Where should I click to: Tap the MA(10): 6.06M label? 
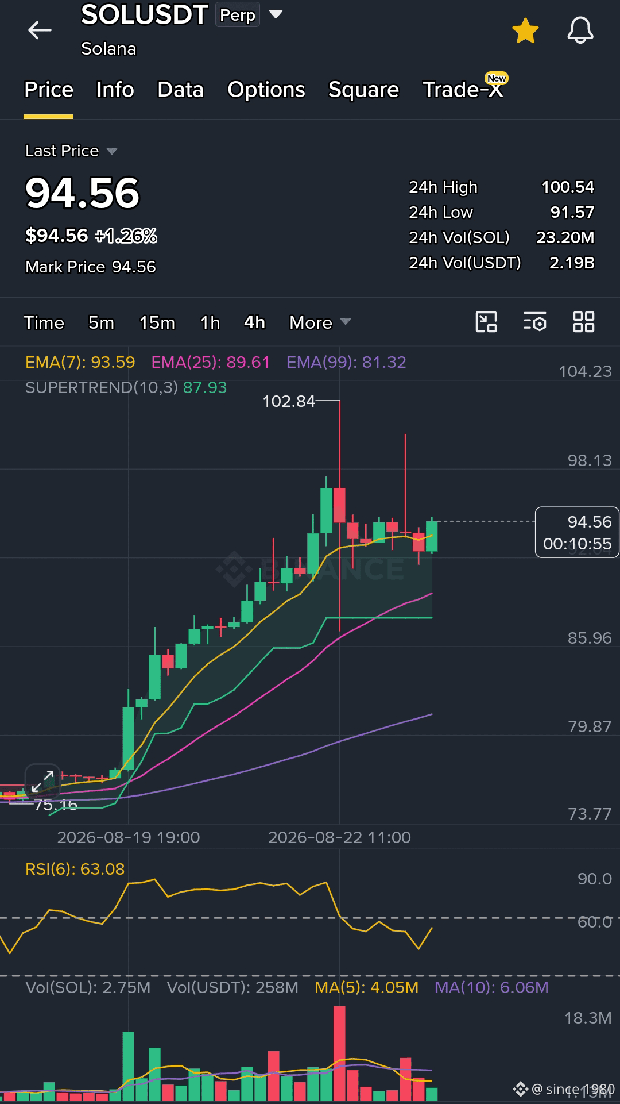pos(491,987)
